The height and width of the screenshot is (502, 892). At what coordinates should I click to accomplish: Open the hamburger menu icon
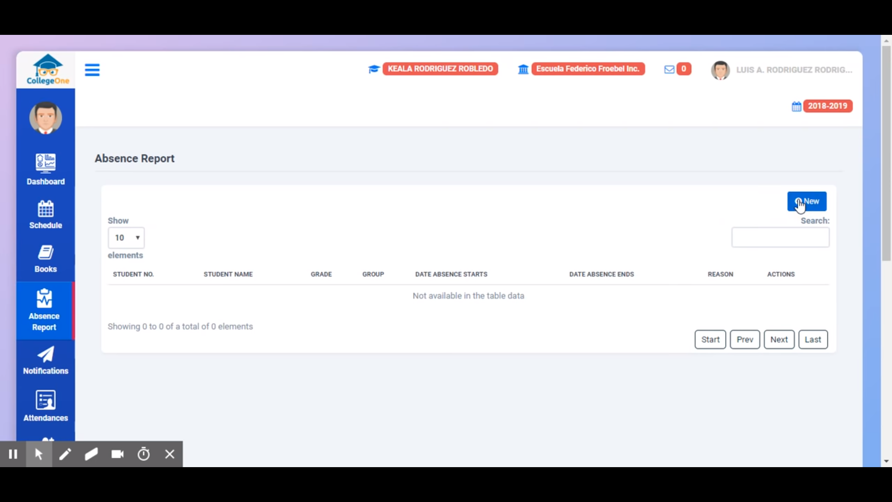[92, 70]
